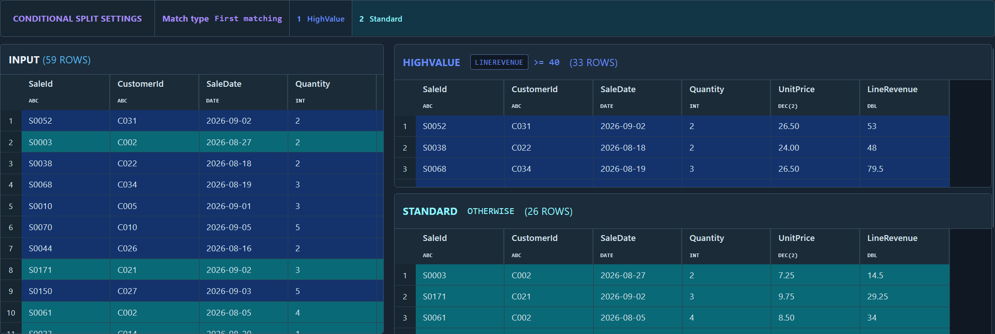Select S0003 in the Standard table

coord(459,275)
